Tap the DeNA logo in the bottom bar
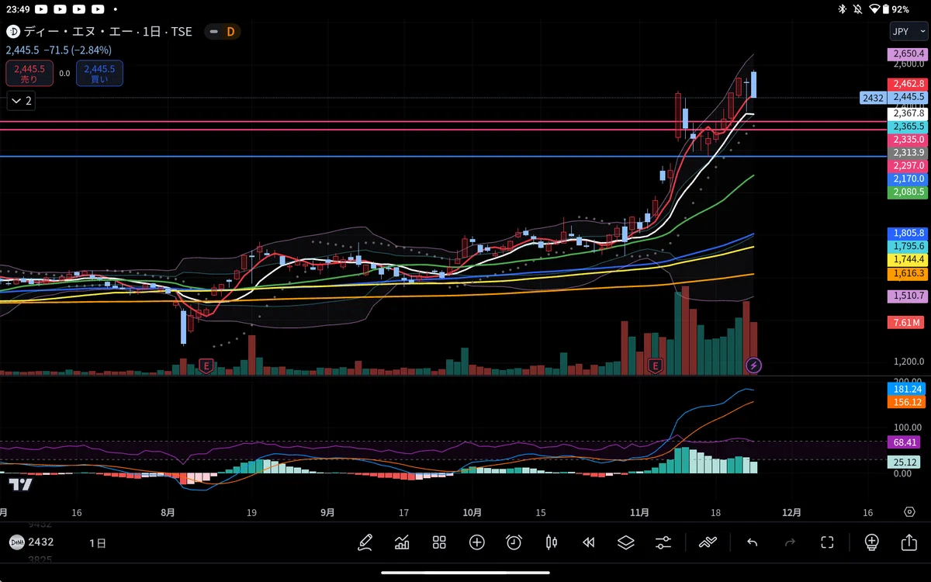The width and height of the screenshot is (931, 582). click(16, 542)
